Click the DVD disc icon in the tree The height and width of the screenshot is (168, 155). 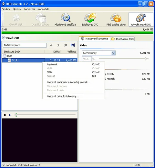click(x=5, y=56)
